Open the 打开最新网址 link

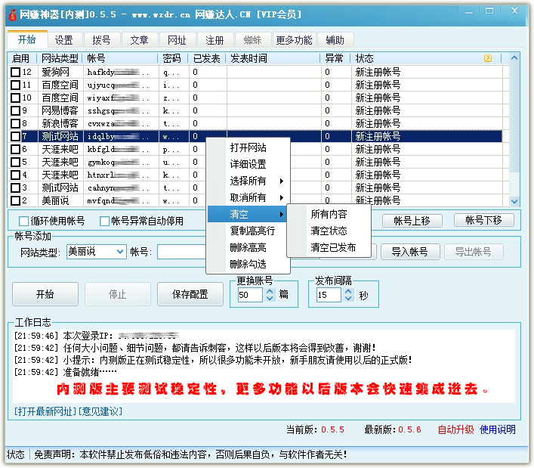(x=45, y=411)
